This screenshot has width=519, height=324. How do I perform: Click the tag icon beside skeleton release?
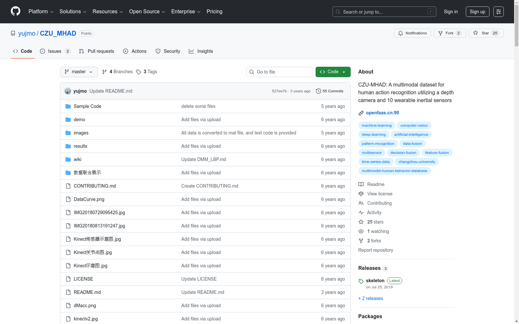click(361, 281)
